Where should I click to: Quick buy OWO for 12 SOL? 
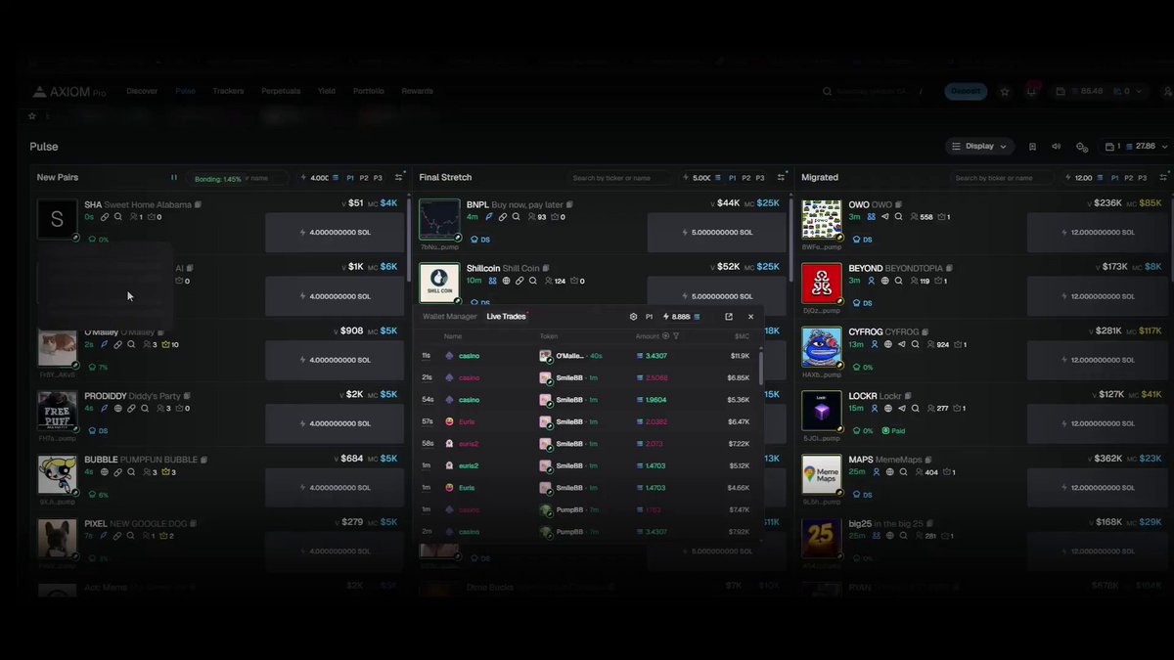point(1096,233)
